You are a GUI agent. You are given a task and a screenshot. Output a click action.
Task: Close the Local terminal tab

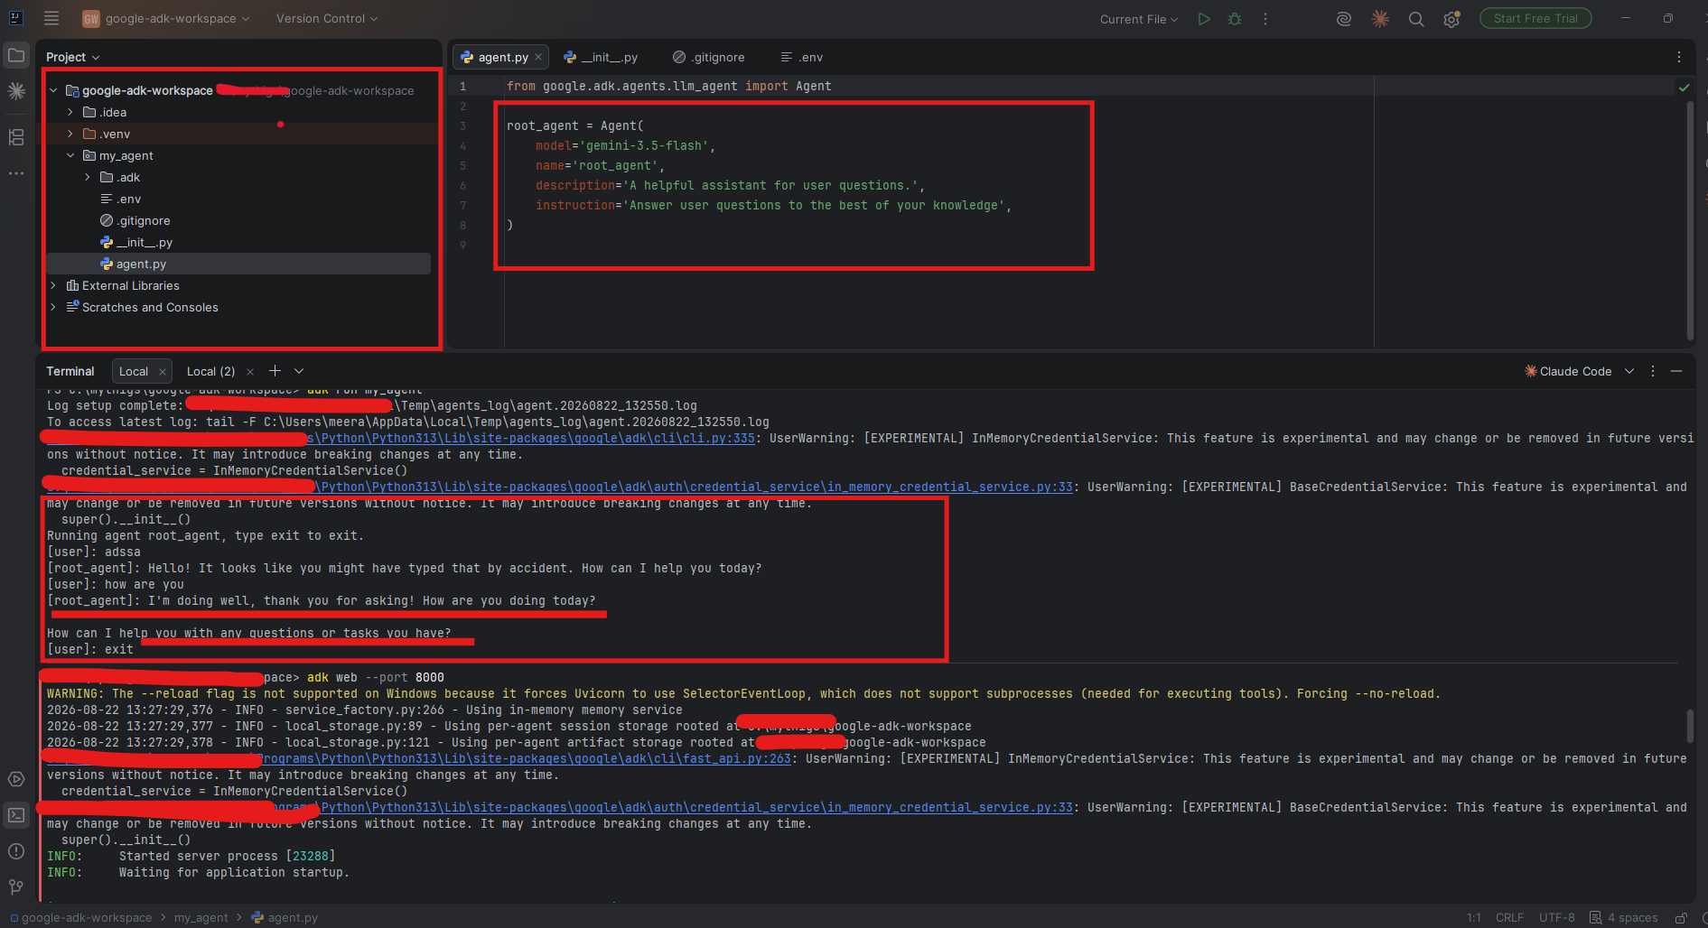163,372
